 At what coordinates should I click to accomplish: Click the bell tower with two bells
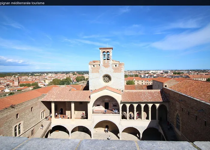pyautogui.click(x=106, y=55)
